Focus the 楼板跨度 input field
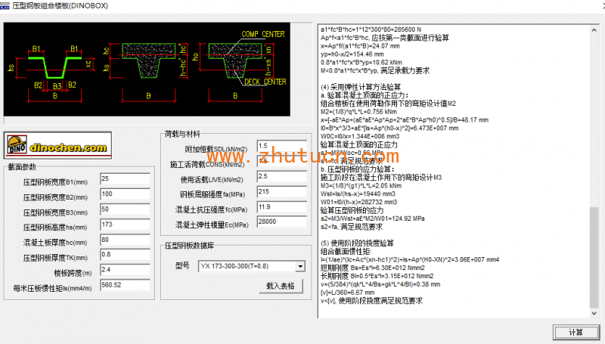Viewport: 605px width, 344px height. [125, 270]
